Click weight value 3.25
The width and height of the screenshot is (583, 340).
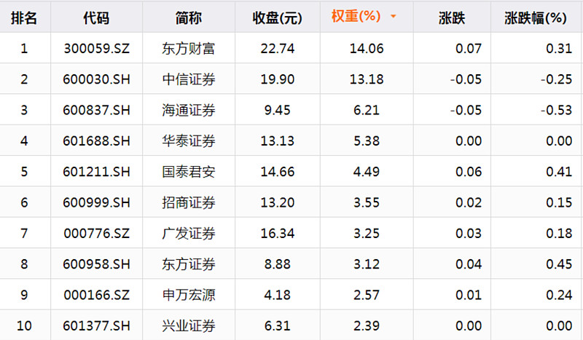(x=367, y=234)
